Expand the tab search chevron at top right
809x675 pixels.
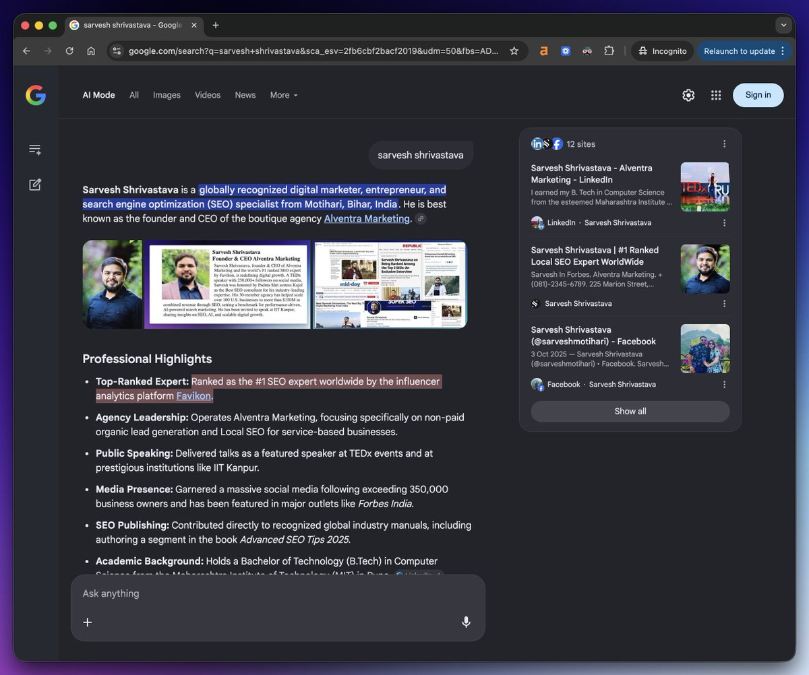point(783,25)
